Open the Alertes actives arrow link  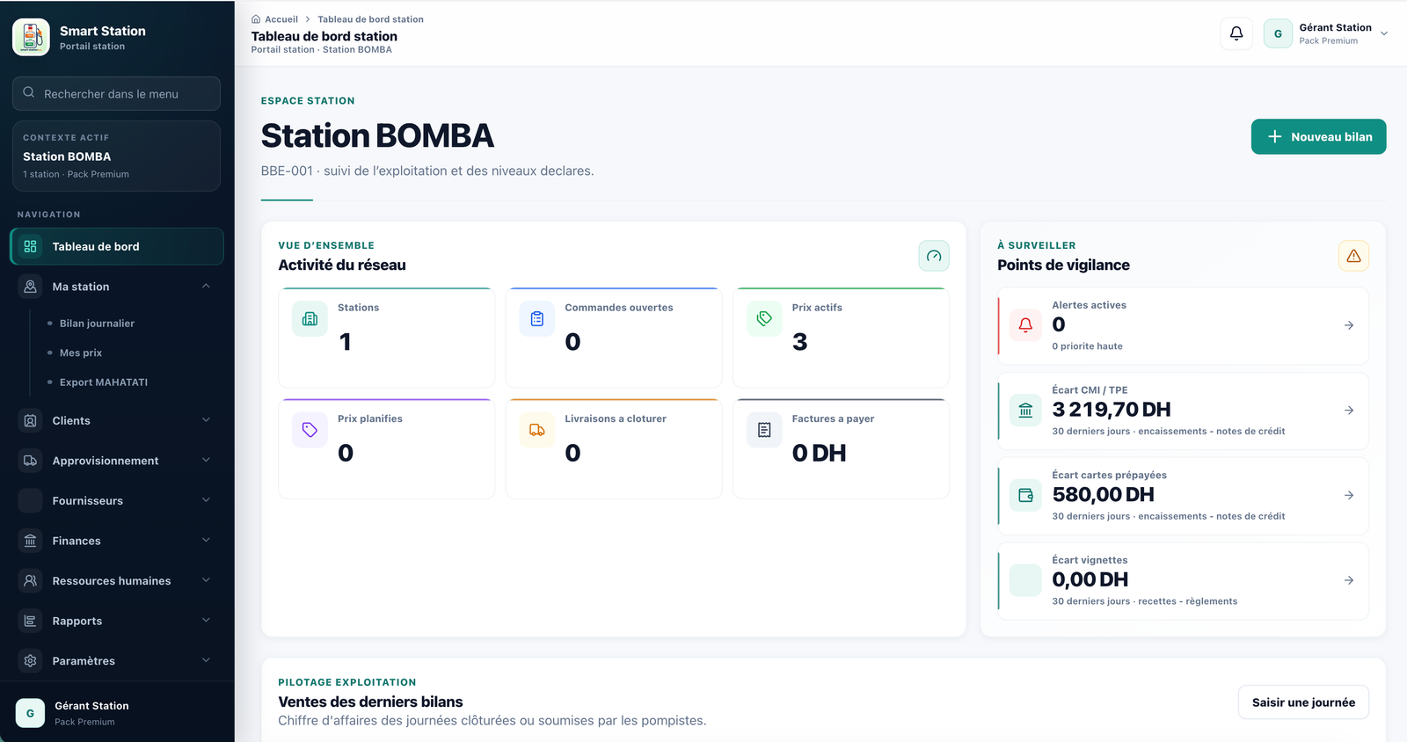tap(1349, 325)
